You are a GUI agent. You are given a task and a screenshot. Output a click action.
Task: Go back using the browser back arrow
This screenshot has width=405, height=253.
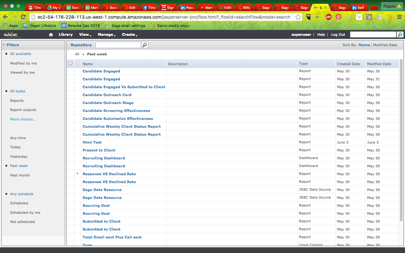pos(5,17)
